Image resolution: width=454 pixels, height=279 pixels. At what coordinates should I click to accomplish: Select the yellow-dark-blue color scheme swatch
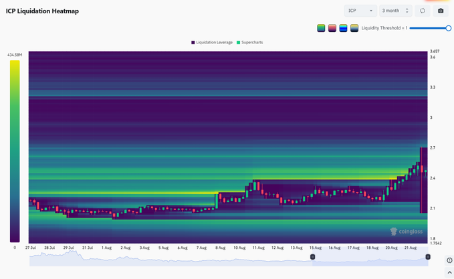click(x=354, y=28)
